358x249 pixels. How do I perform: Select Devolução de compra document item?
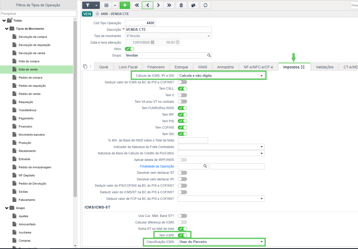(33, 37)
